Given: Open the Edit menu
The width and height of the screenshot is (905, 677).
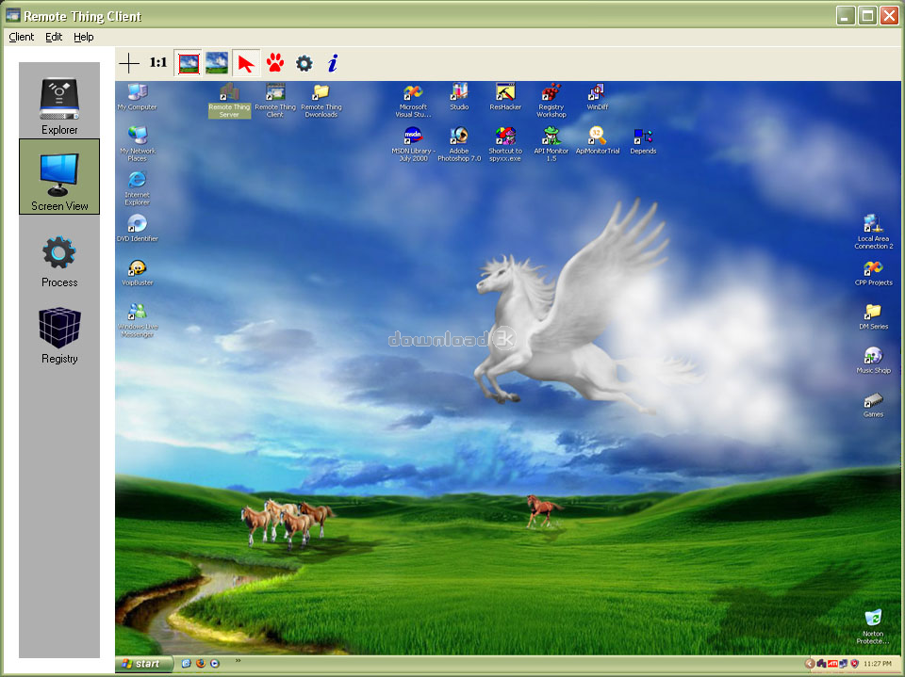Looking at the screenshot, I should [x=54, y=37].
